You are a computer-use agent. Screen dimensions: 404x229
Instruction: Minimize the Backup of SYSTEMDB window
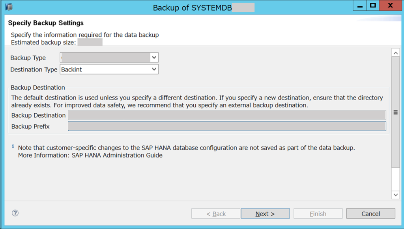(360, 6)
